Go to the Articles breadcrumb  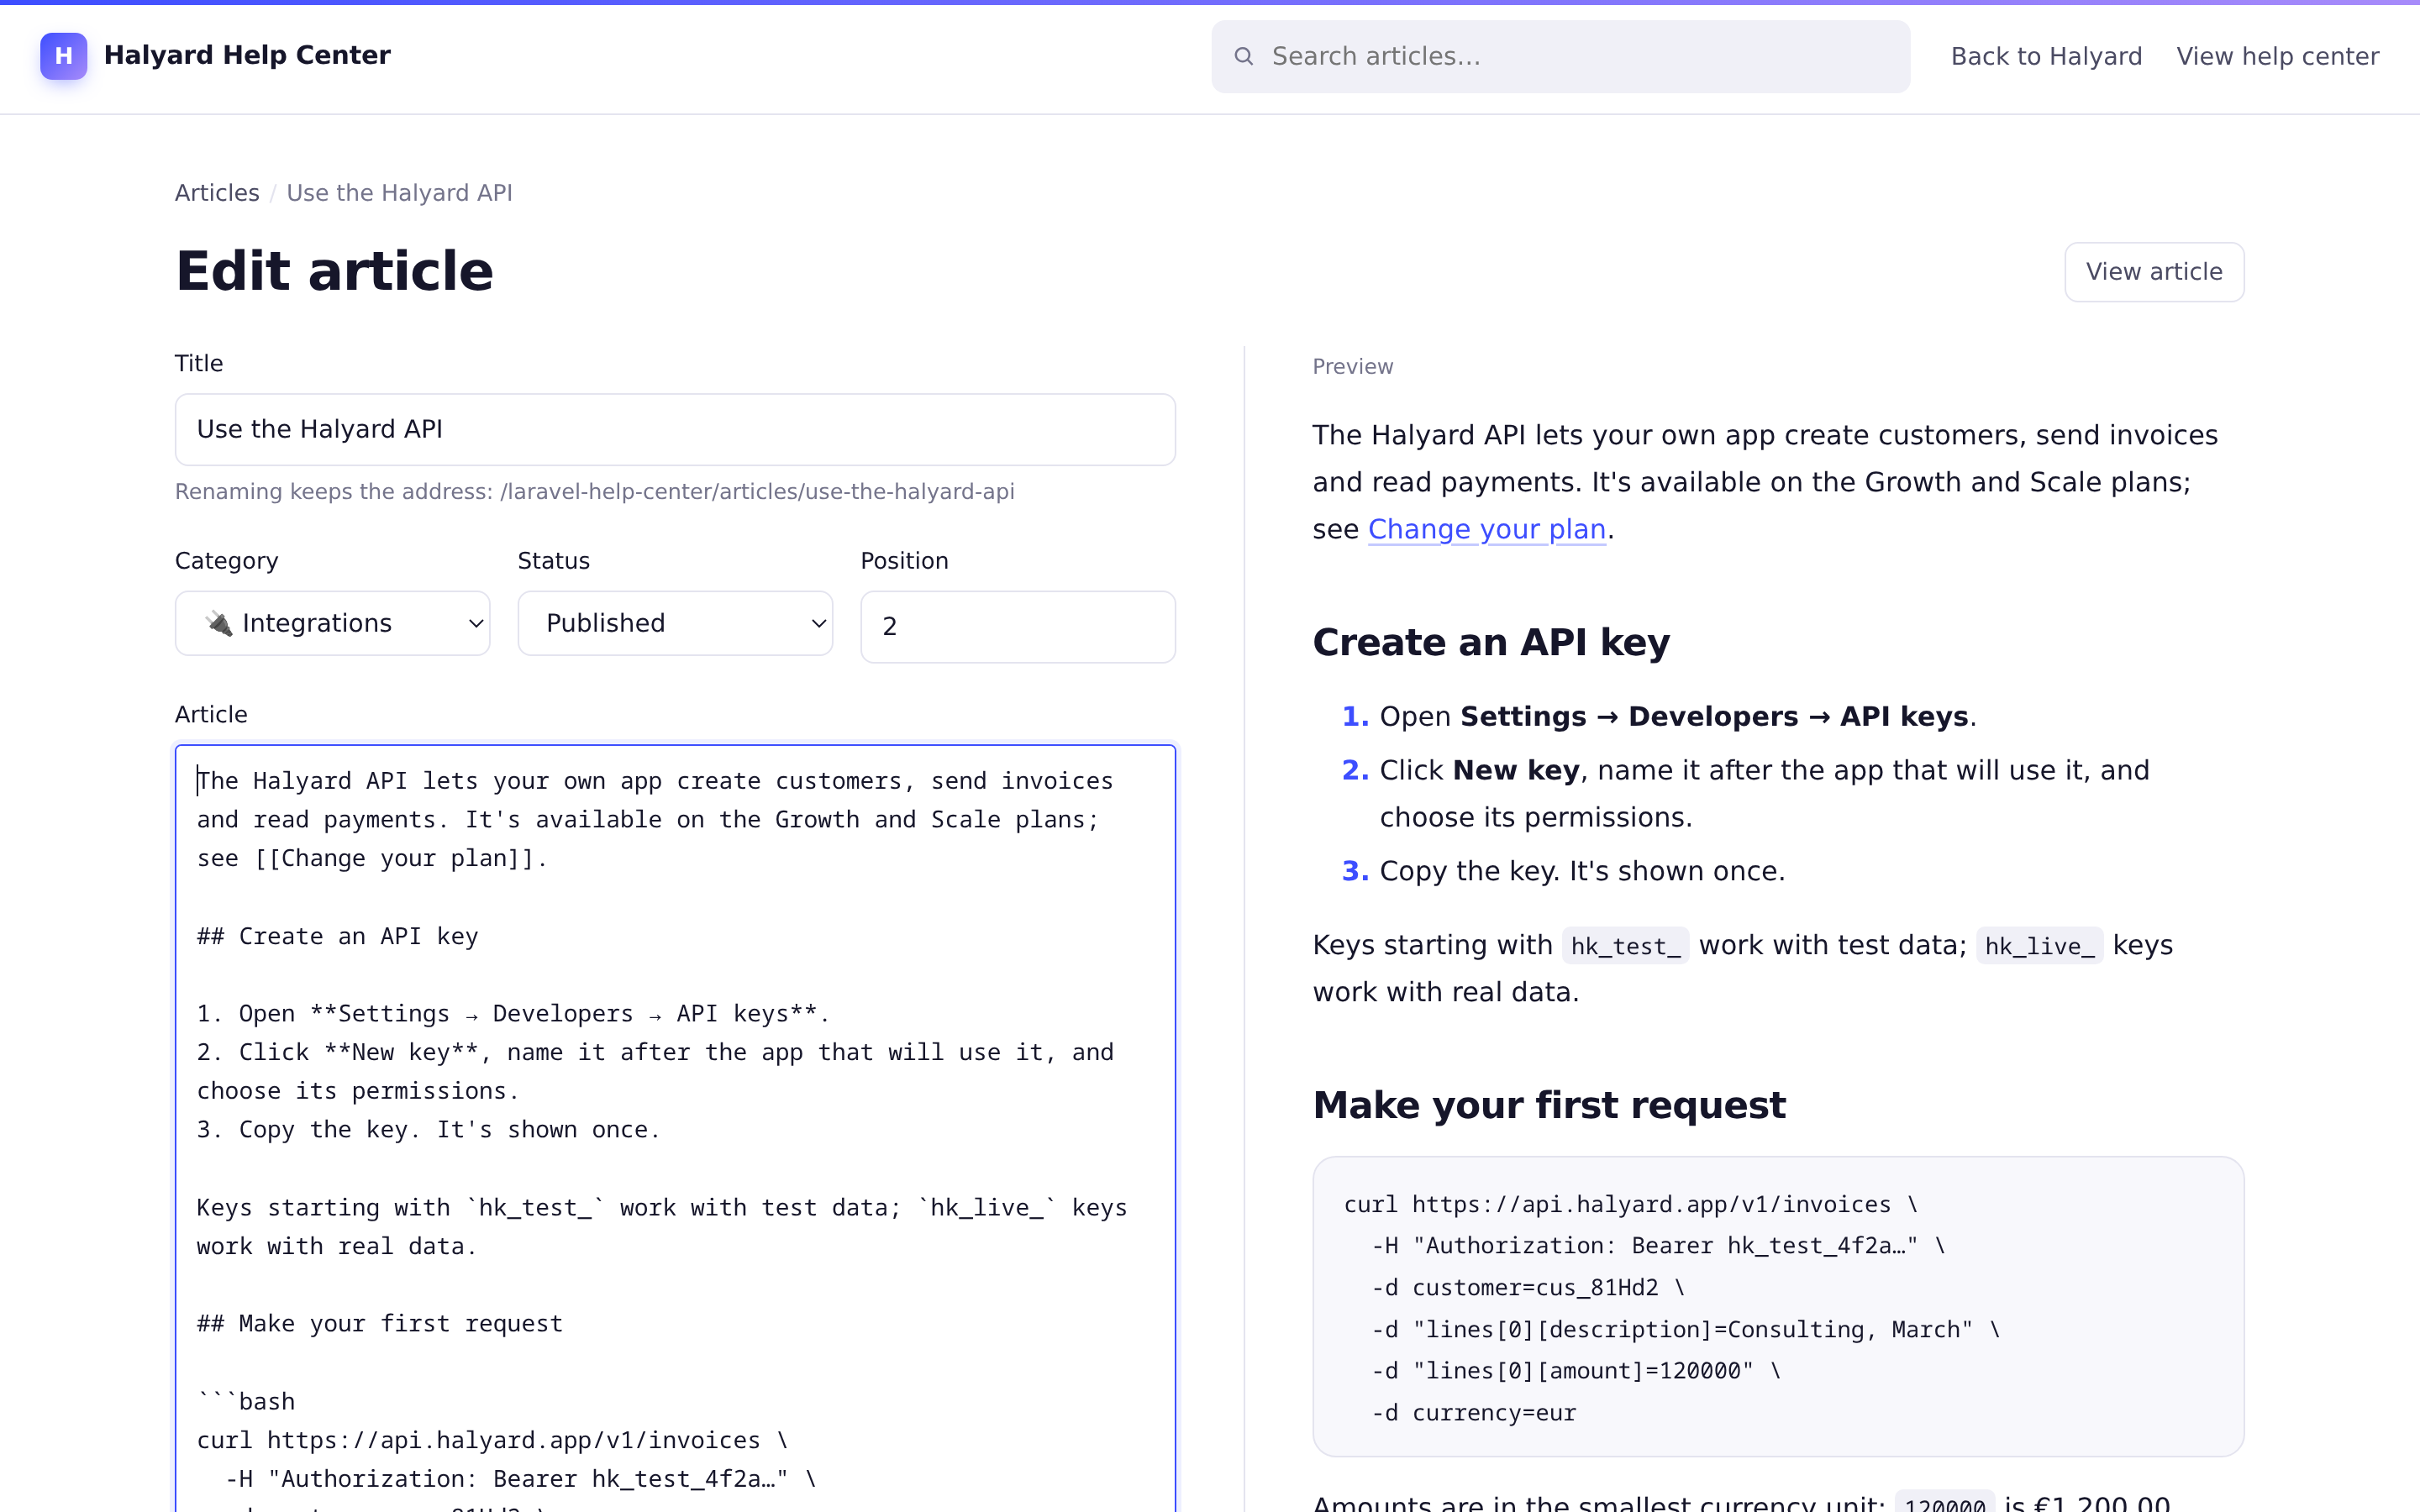pyautogui.click(x=217, y=193)
